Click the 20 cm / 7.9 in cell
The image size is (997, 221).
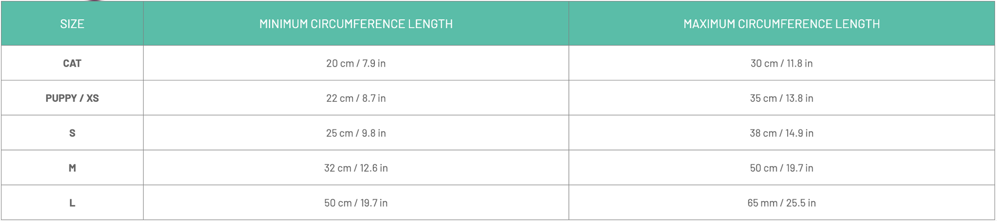pyautogui.click(x=356, y=64)
